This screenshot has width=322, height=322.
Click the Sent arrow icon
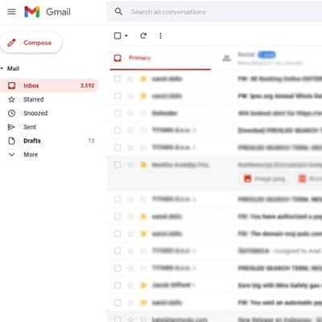[11, 127]
